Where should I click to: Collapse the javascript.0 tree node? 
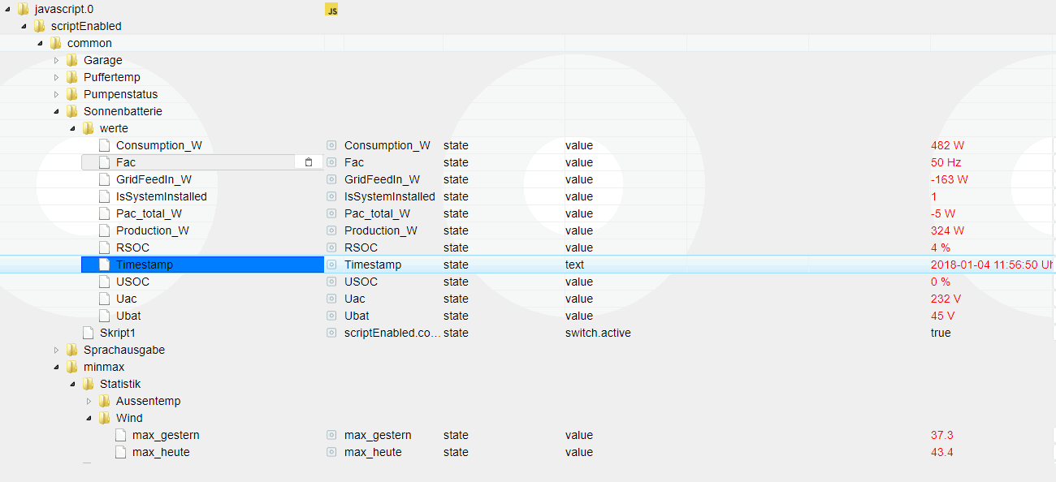click(x=8, y=10)
